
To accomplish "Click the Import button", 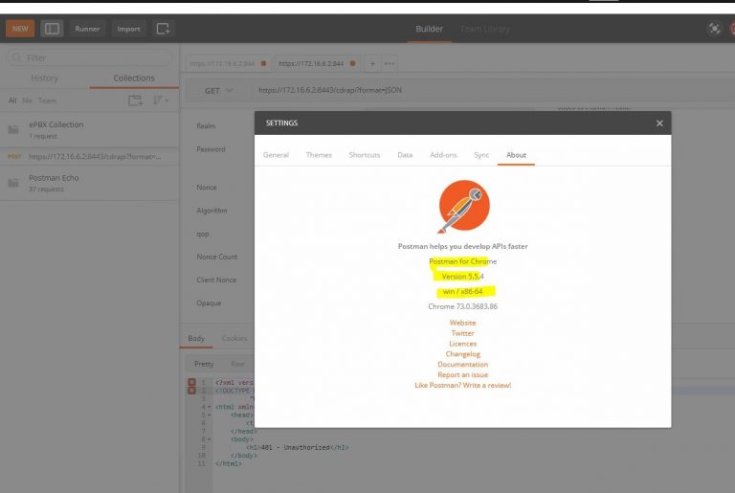I will coord(128,29).
